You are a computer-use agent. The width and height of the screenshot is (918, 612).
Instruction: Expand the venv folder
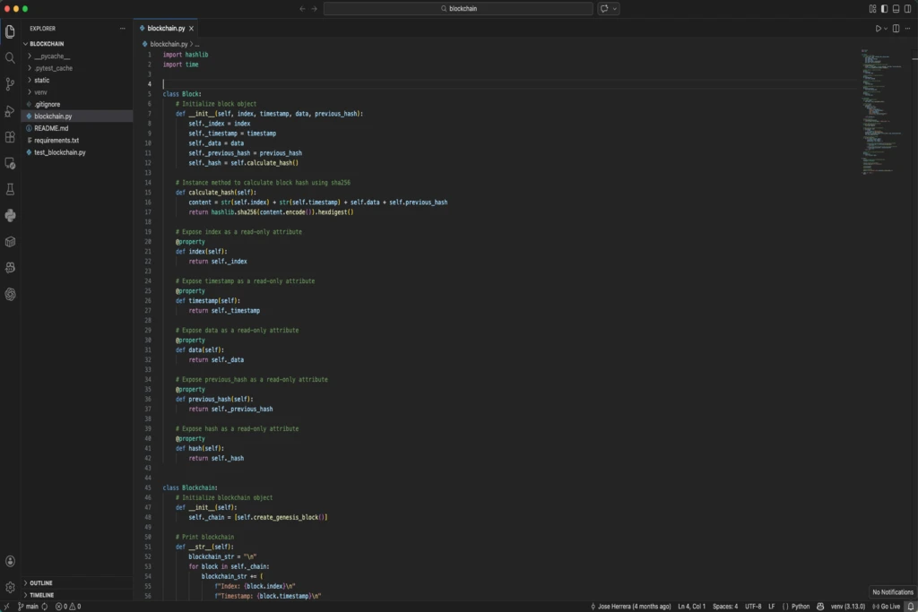click(x=43, y=91)
